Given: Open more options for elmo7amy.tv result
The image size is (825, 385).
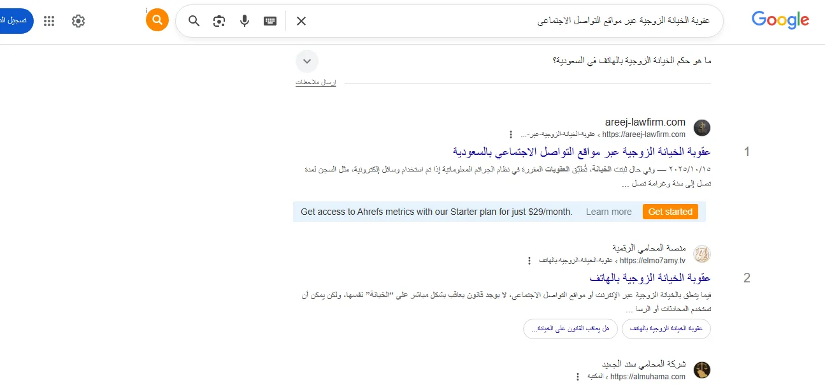Looking at the screenshot, I should coord(529,261).
